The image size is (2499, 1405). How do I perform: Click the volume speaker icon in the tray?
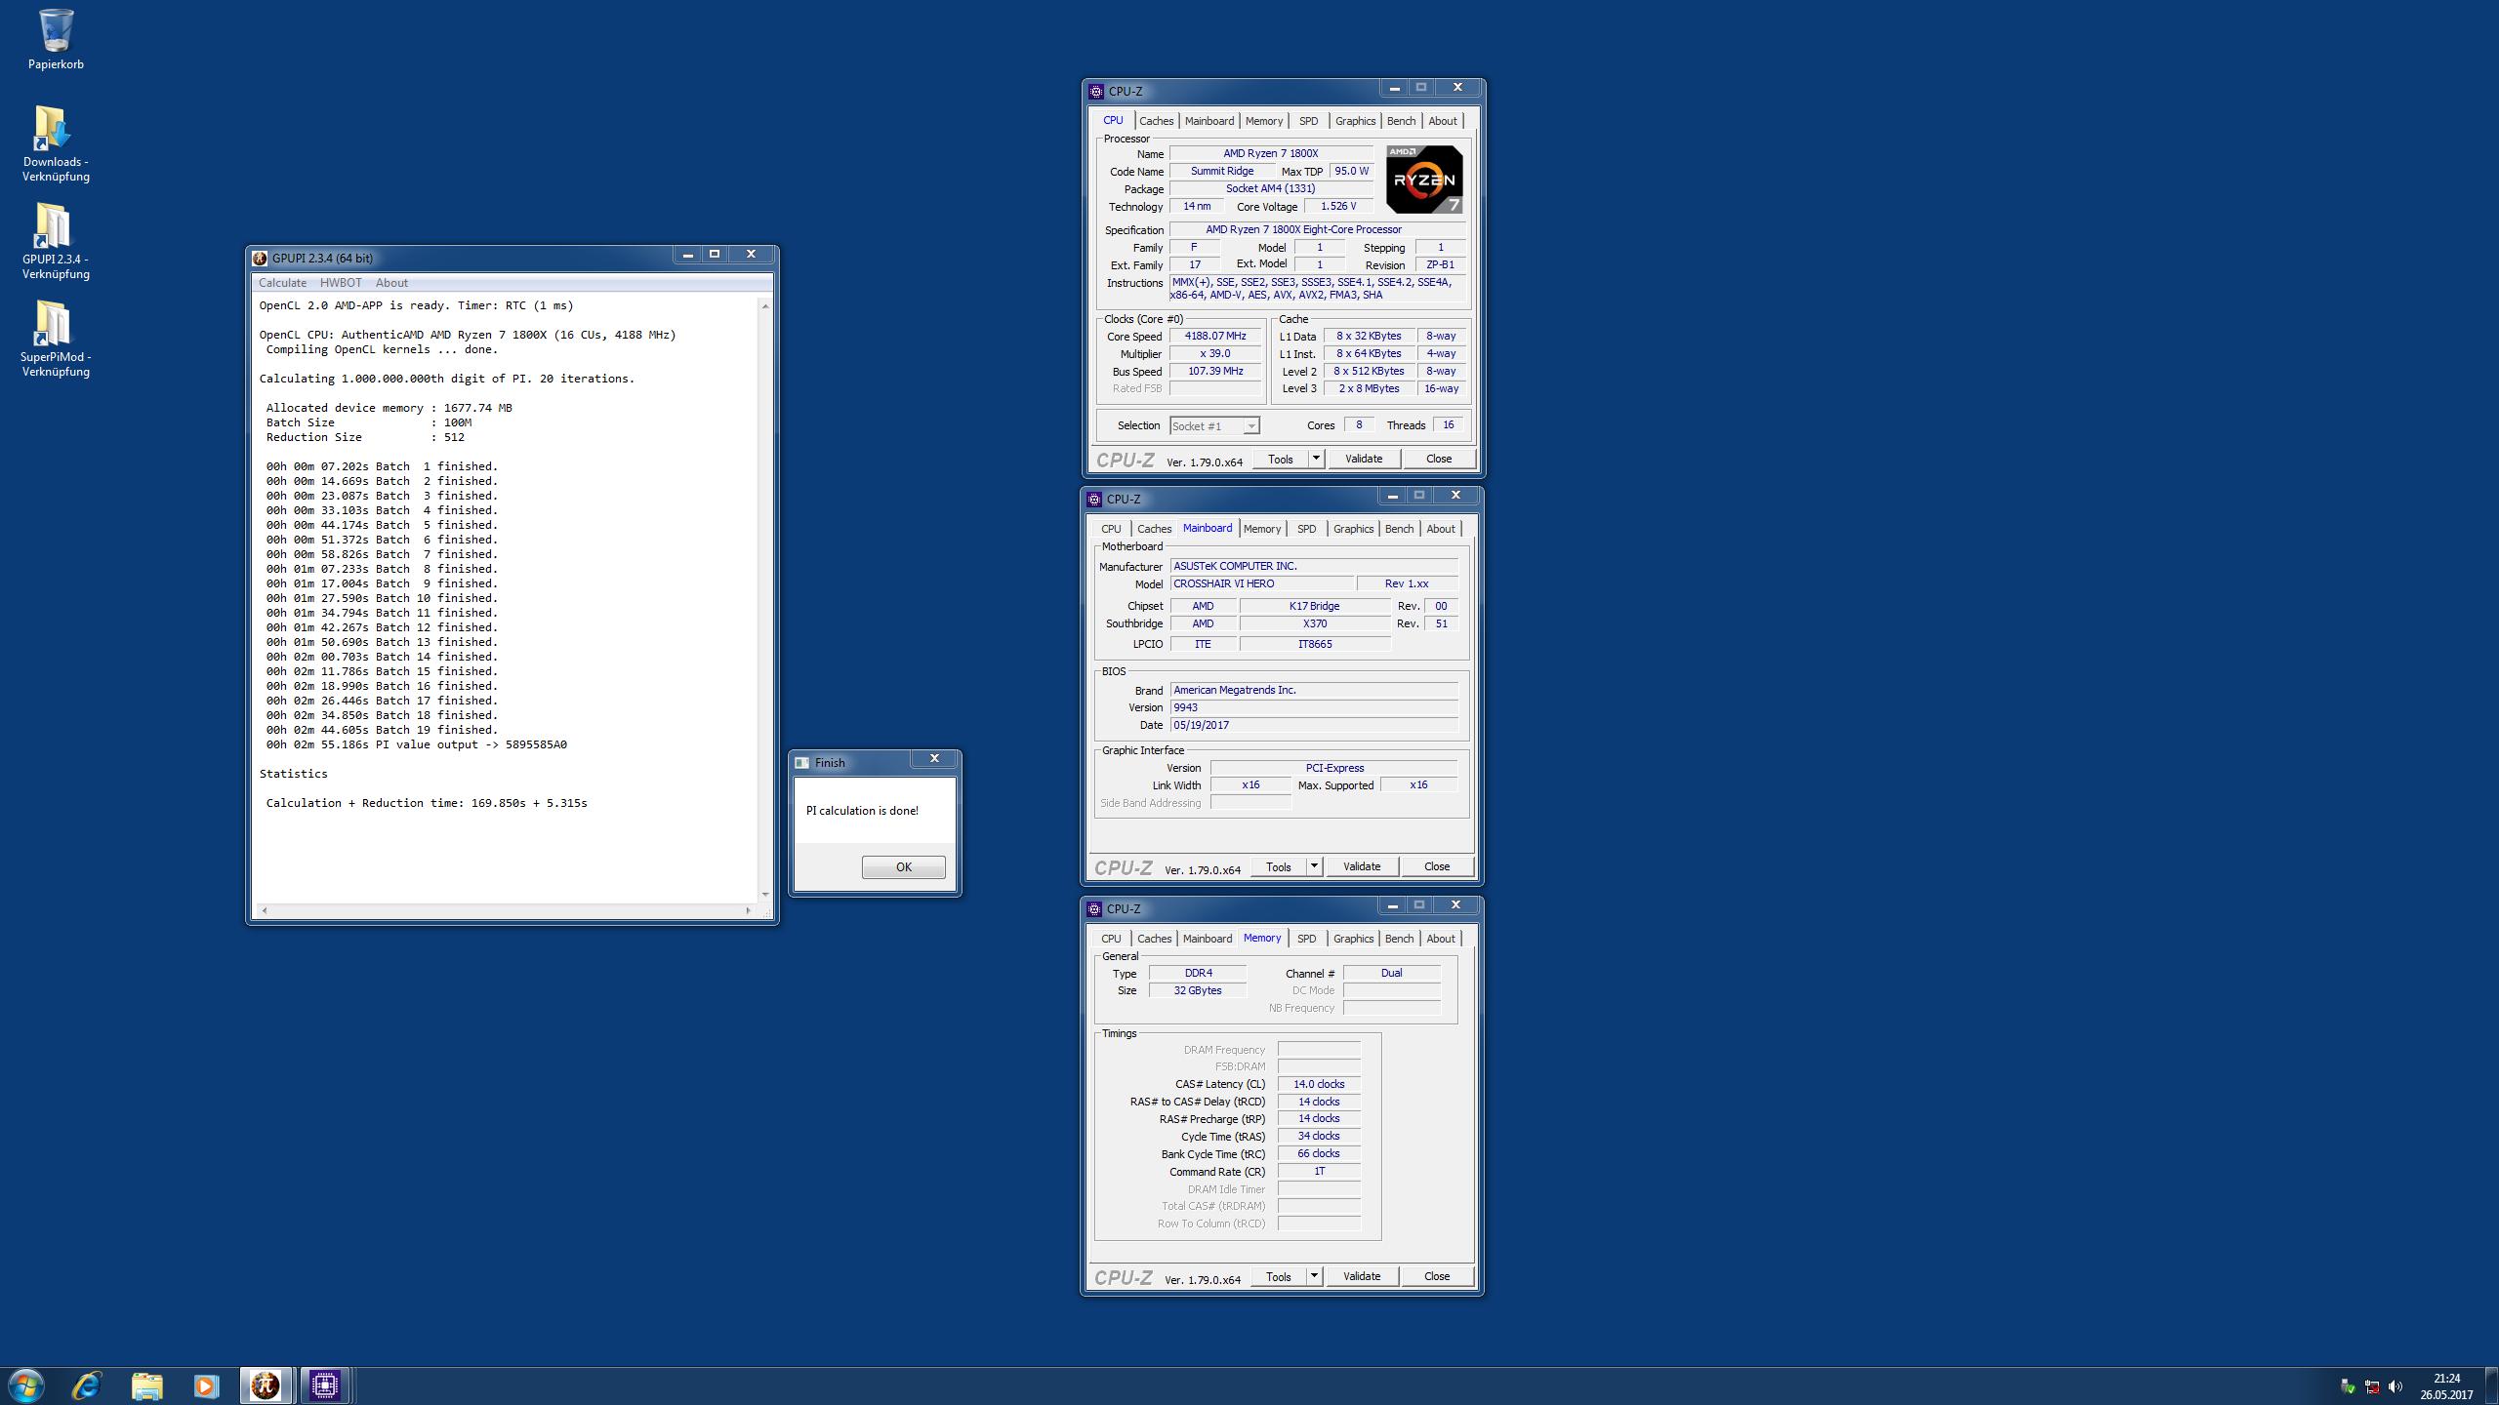2396,1386
